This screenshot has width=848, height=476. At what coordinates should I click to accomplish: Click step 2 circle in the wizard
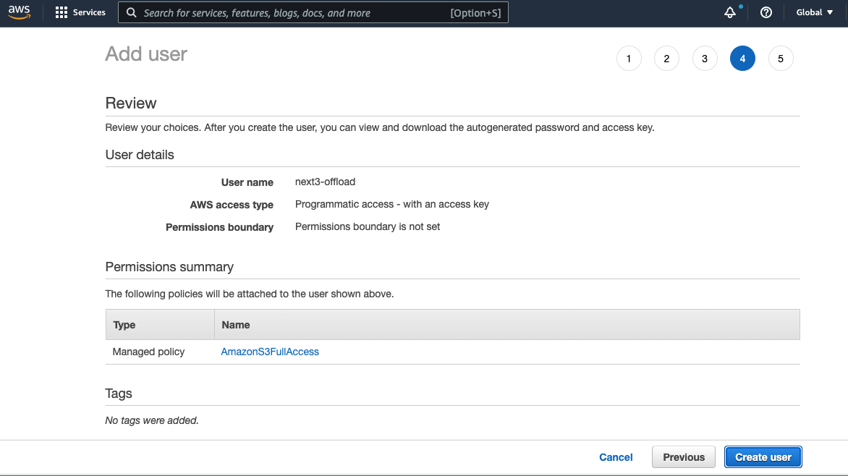click(666, 58)
